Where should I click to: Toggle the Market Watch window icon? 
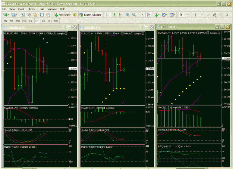pos(23,15)
